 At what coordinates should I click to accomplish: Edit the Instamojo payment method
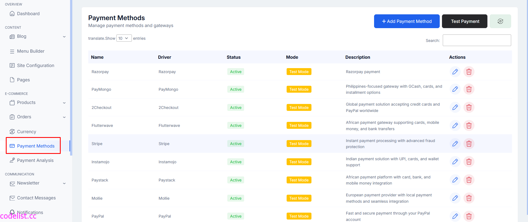(x=455, y=162)
